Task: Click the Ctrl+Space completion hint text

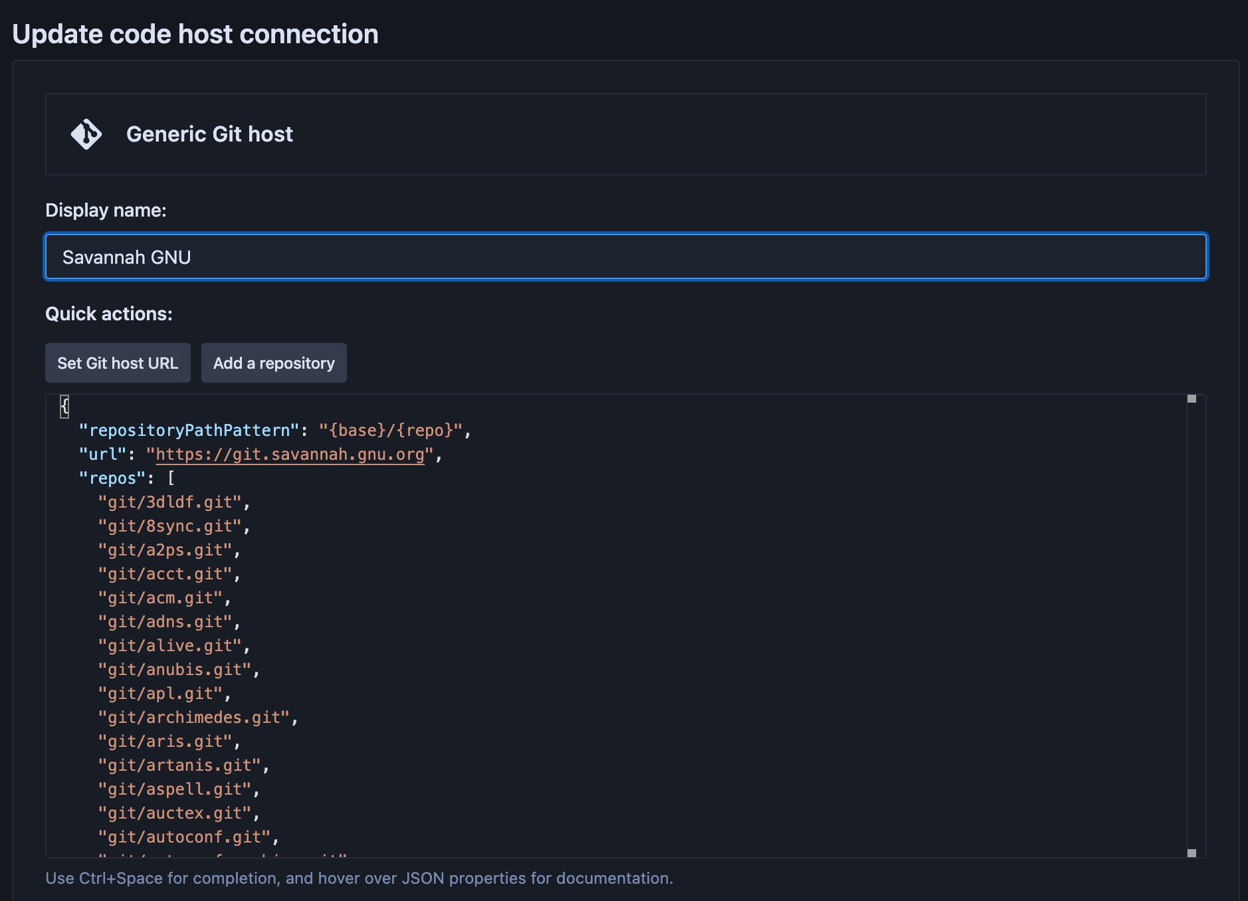Action: (x=359, y=878)
